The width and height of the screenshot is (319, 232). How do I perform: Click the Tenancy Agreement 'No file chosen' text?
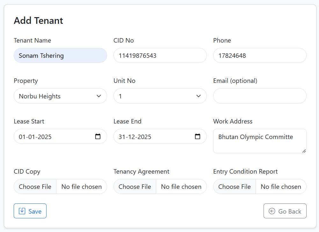click(x=181, y=187)
